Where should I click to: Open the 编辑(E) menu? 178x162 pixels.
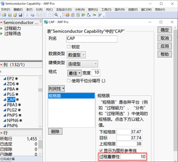coord(18,9)
